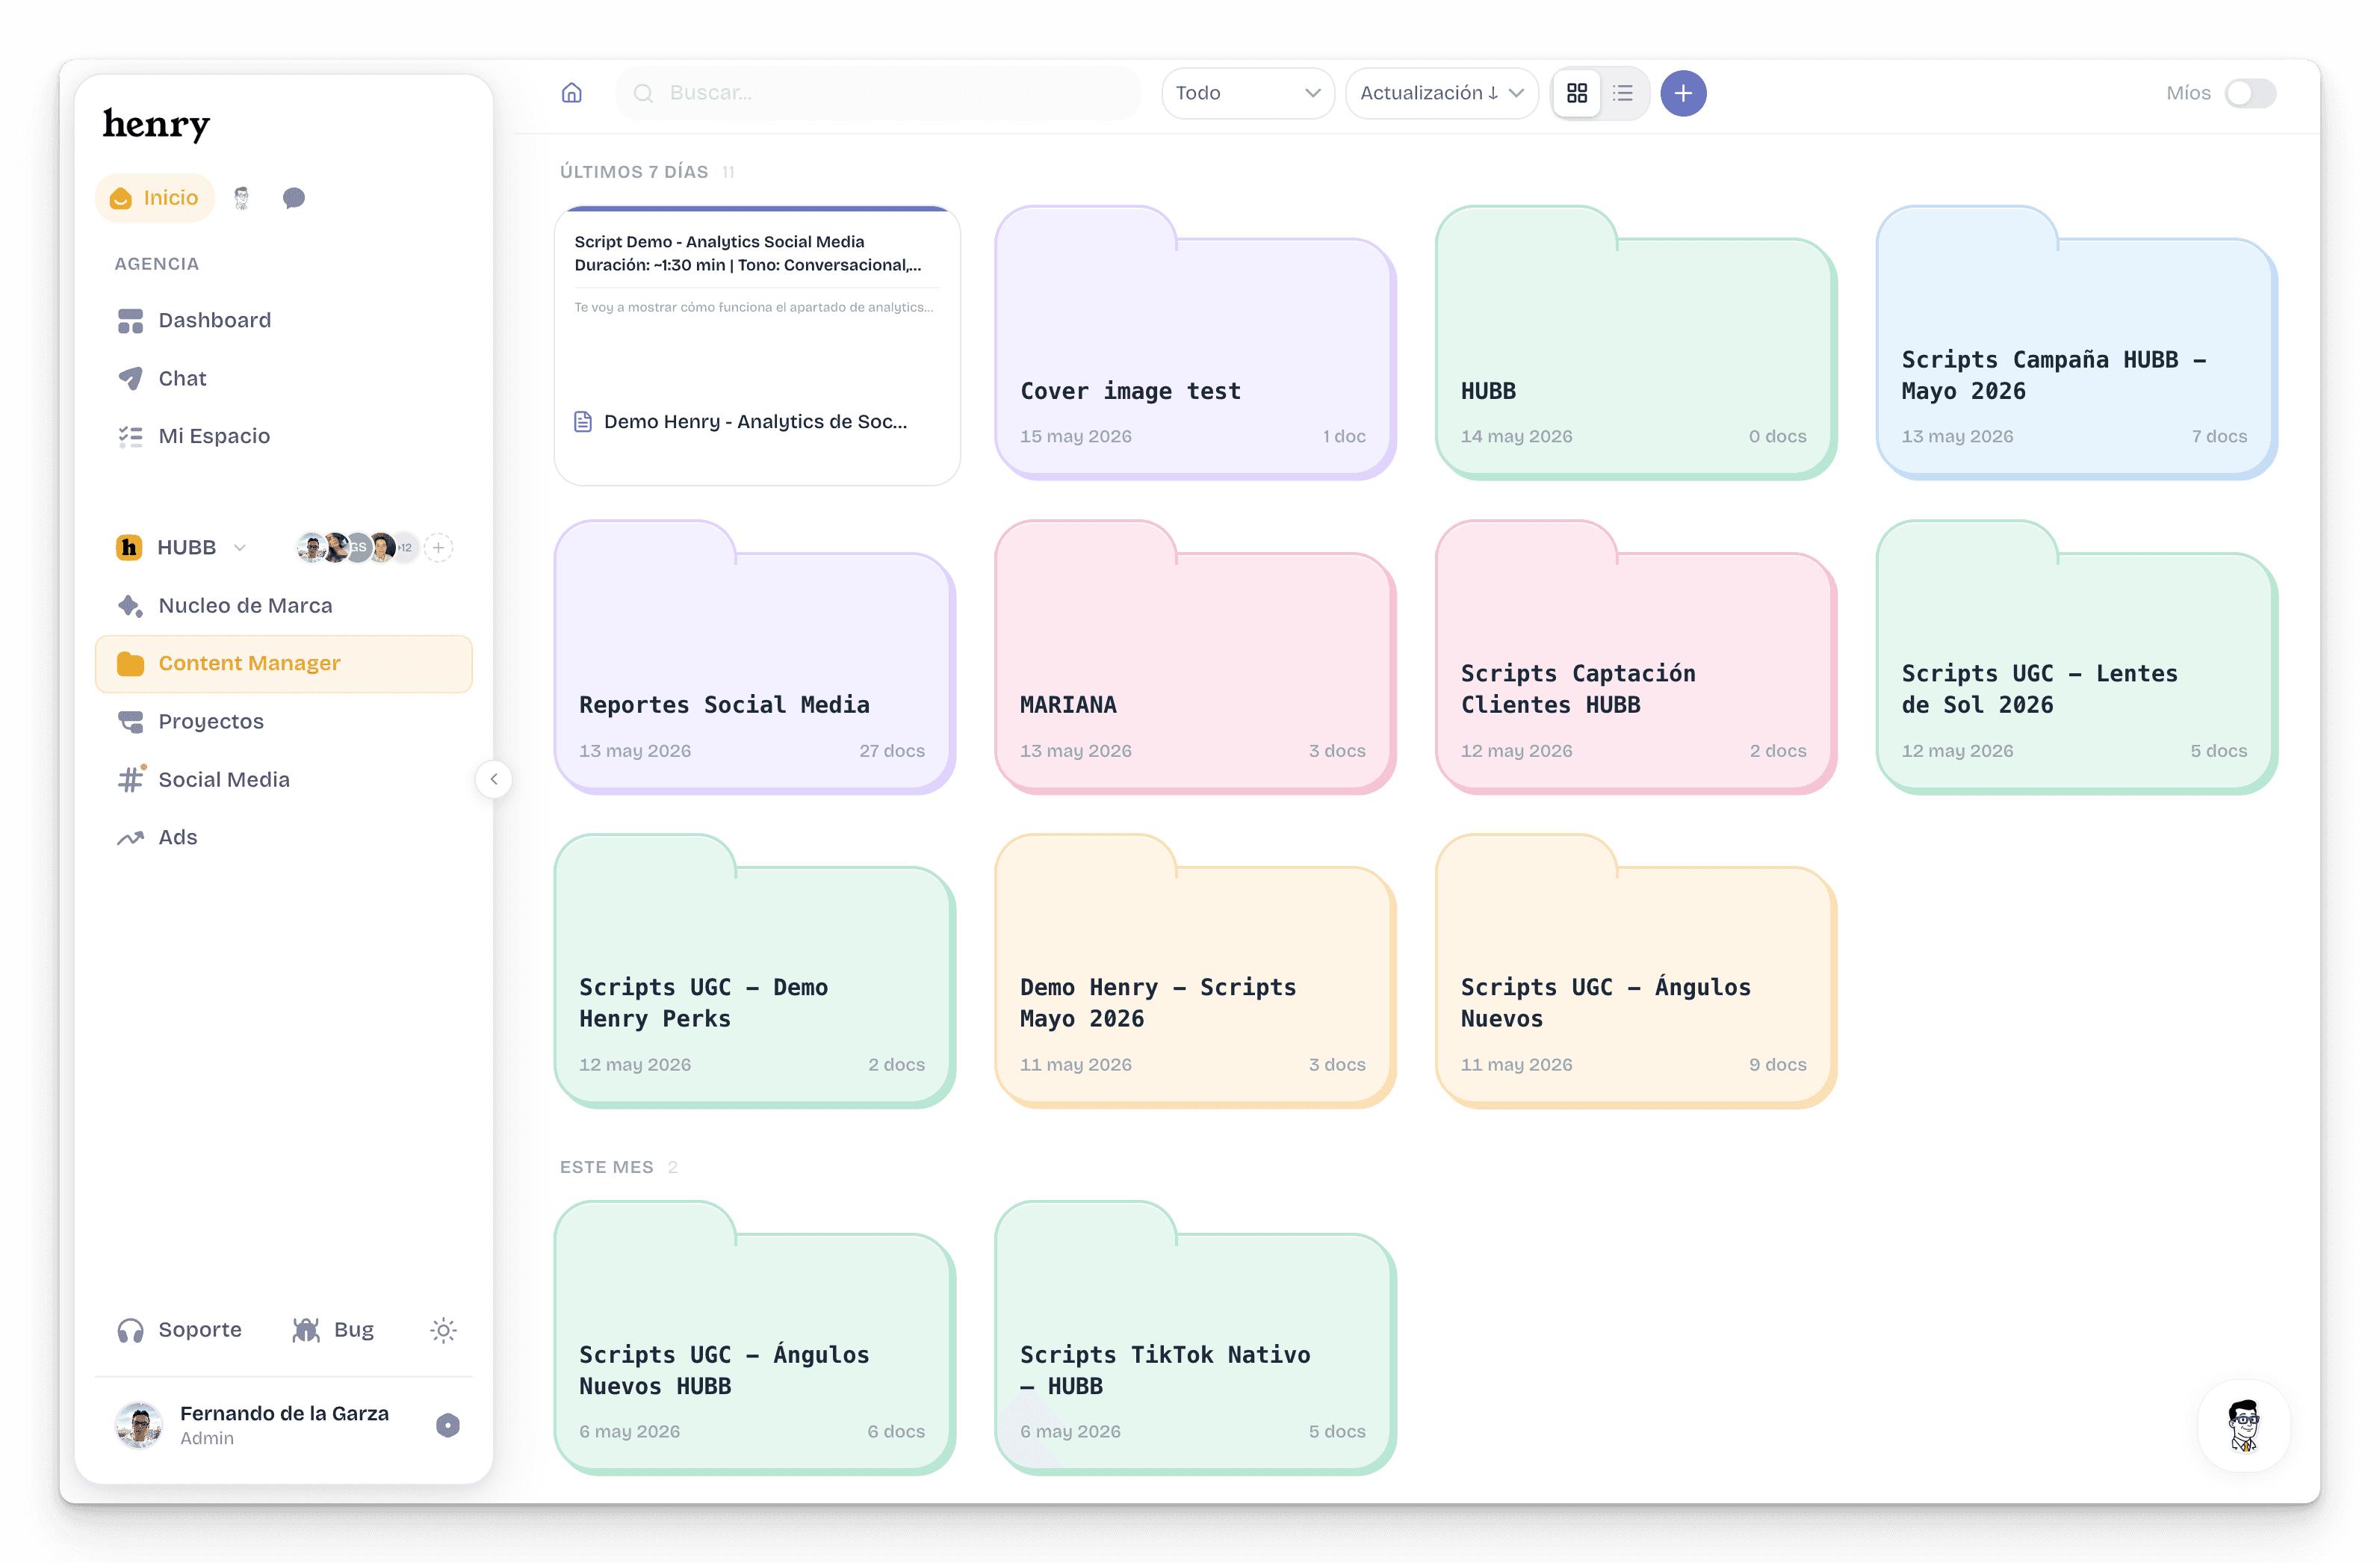2380x1563 pixels.
Task: Switch to grid view
Action: click(x=1577, y=93)
